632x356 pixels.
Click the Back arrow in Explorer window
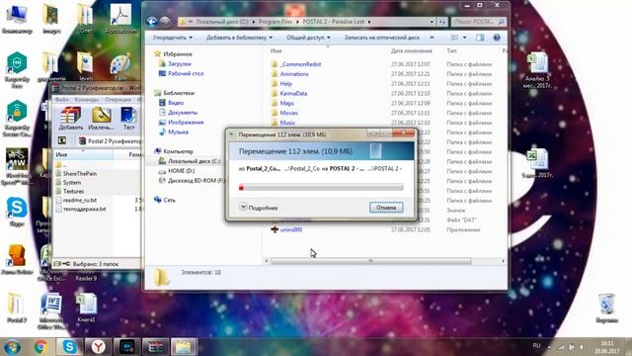pos(152,22)
